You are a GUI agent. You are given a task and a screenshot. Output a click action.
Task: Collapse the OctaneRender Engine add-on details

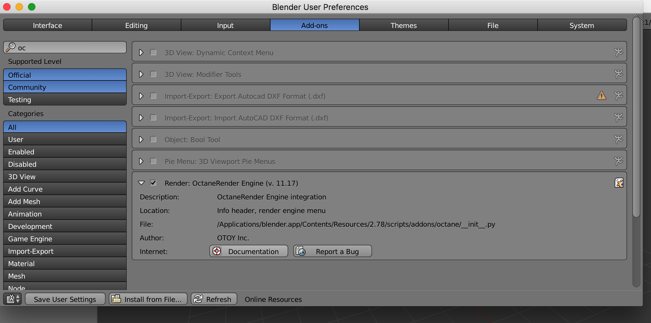(x=141, y=183)
